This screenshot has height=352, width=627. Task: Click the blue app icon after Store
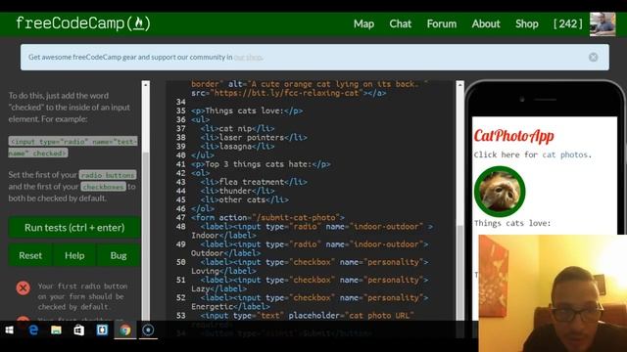pos(102,330)
